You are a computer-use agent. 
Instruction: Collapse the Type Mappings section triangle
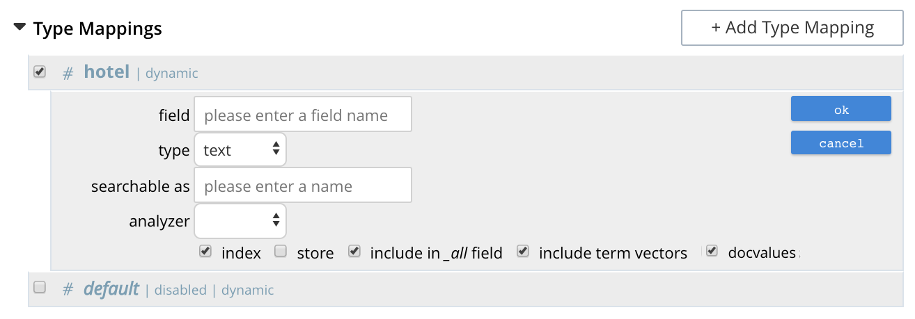tap(19, 28)
